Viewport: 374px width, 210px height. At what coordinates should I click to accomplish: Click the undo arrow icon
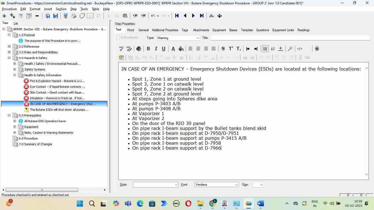(153, 16)
